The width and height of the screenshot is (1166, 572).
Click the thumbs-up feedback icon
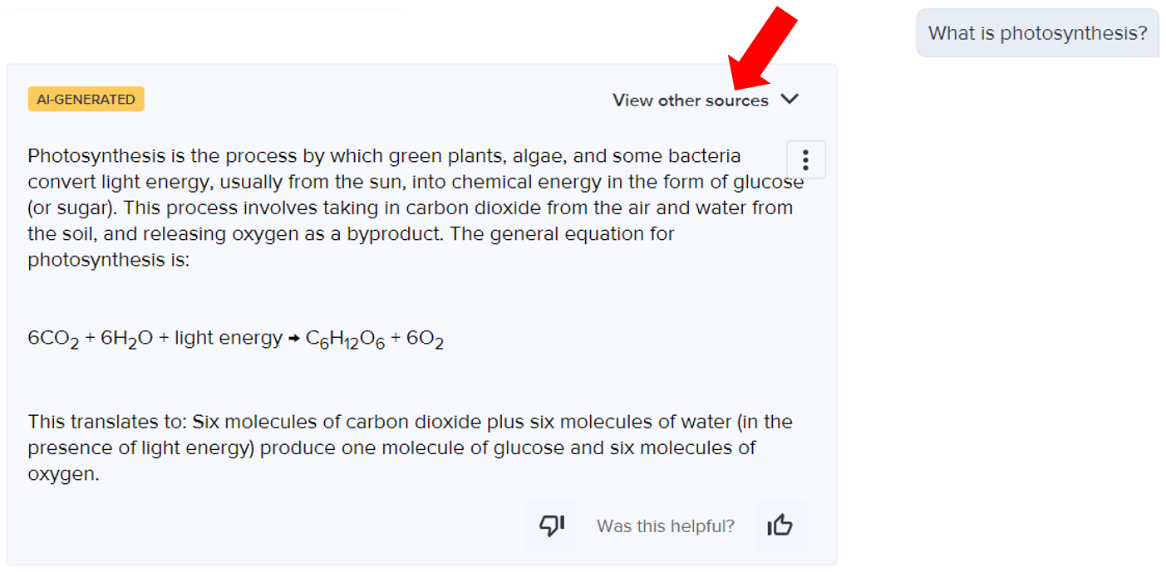780,526
